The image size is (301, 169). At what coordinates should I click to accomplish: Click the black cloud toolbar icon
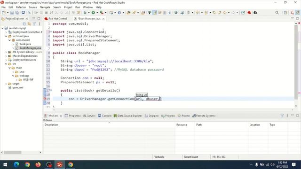[255, 13]
